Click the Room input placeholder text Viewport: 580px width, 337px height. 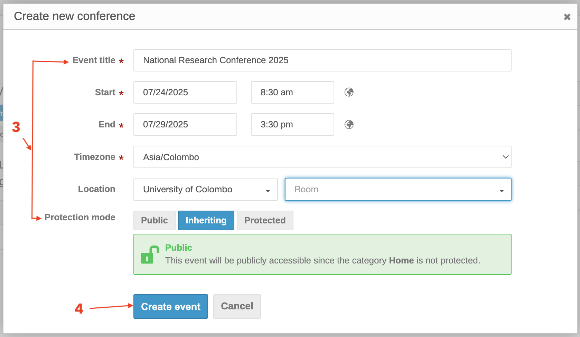306,189
